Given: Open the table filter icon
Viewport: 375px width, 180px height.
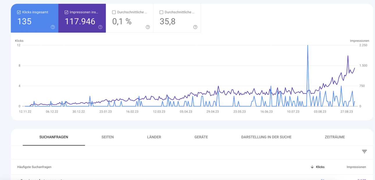Looking at the screenshot, I should tap(364, 152).
